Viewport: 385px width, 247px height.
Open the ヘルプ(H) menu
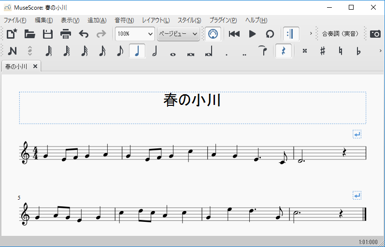point(256,20)
